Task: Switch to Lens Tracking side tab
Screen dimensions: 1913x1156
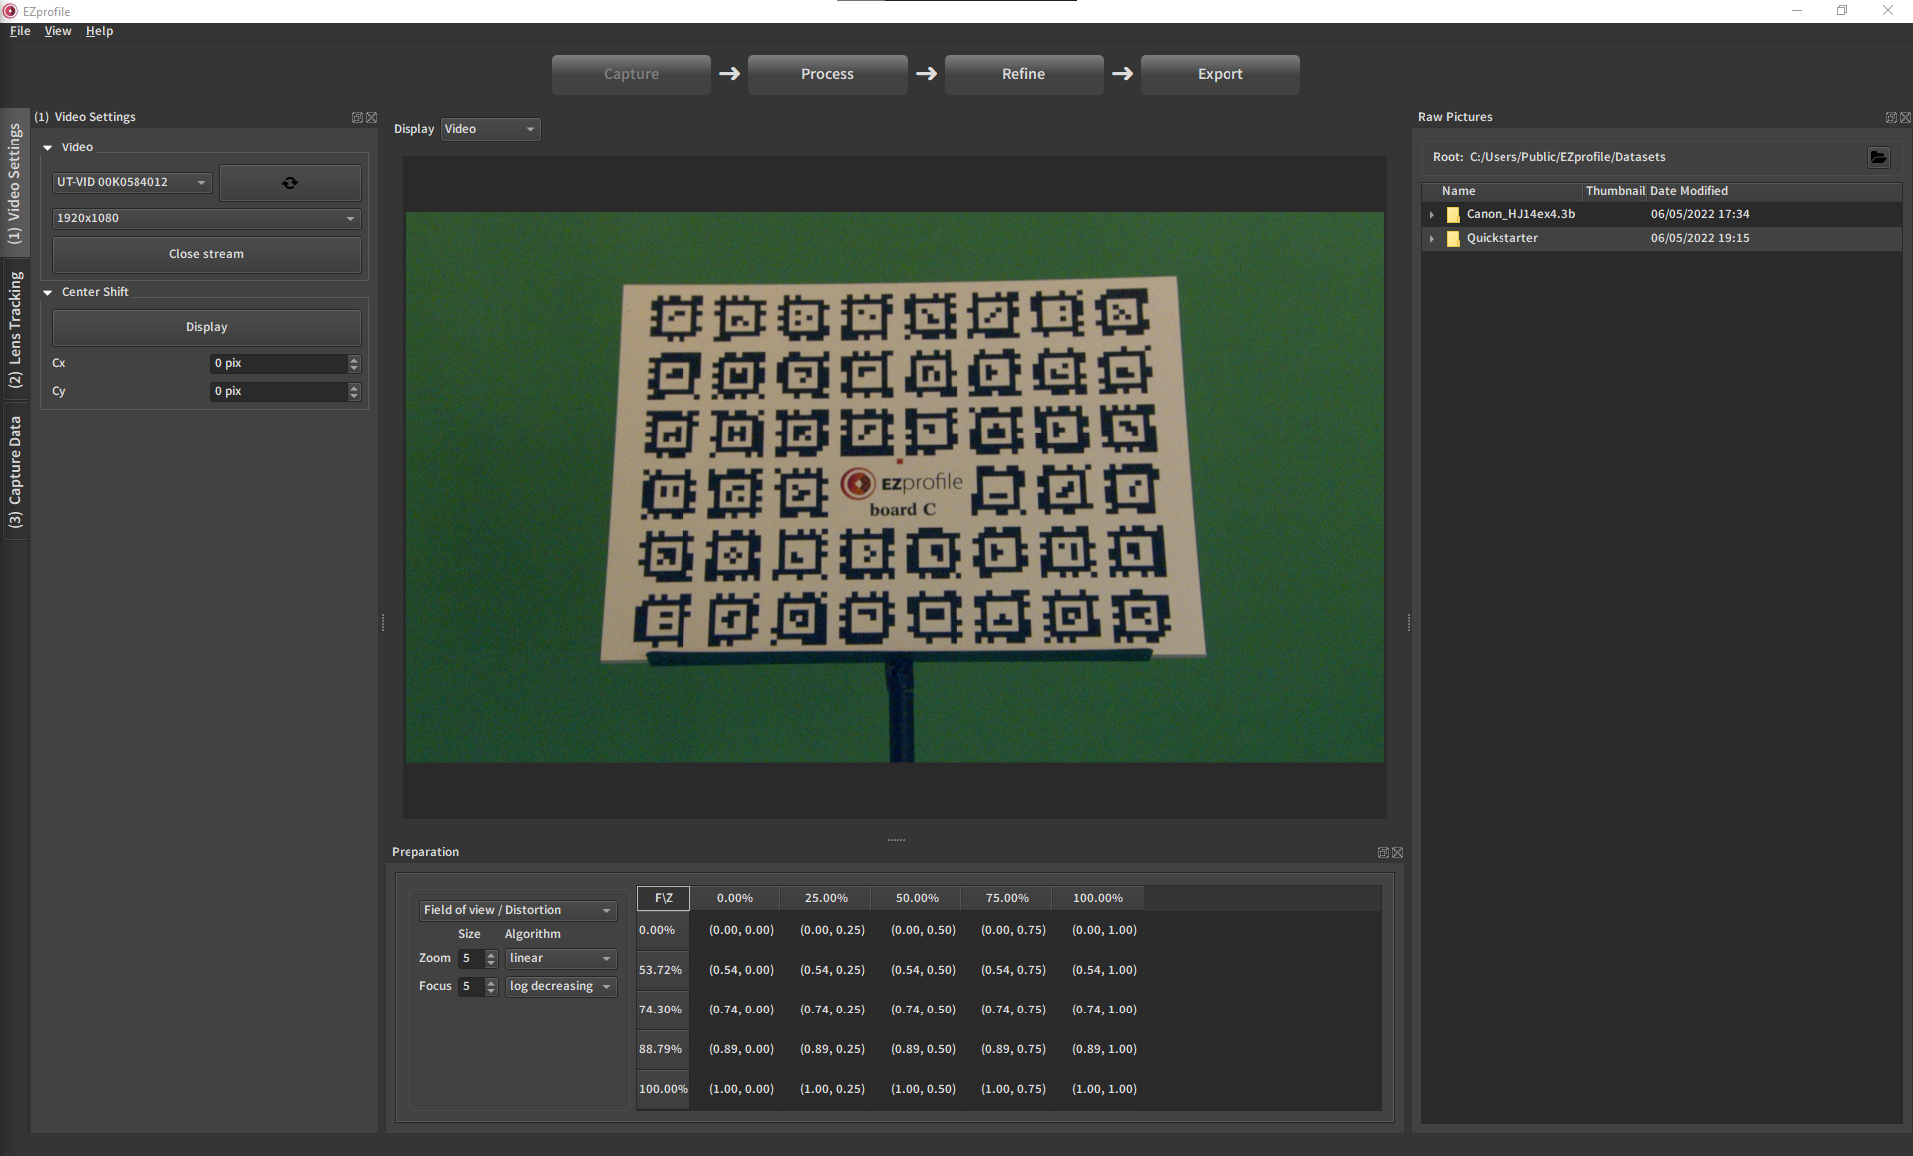Action: pos(15,329)
